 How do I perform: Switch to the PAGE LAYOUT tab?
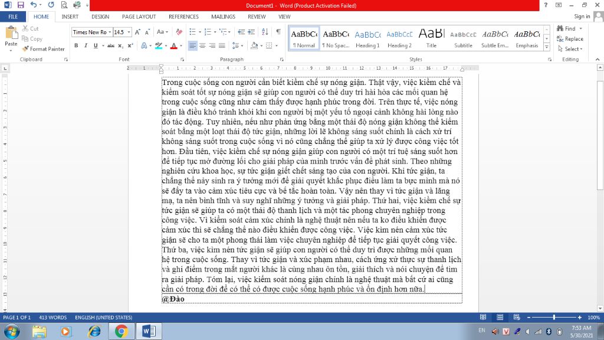pyautogui.click(x=139, y=17)
